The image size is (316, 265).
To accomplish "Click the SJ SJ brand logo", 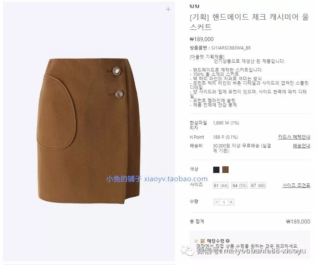I will [194, 6].
